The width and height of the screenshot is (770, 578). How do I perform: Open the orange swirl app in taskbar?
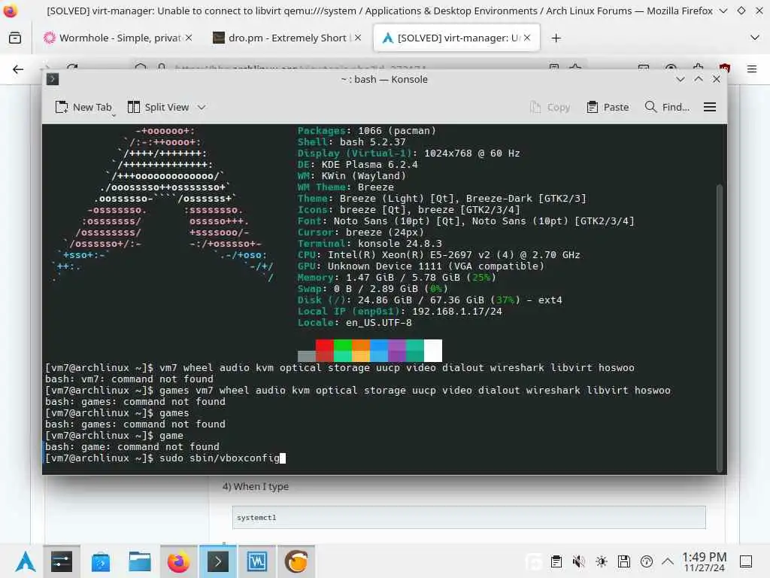coord(296,561)
